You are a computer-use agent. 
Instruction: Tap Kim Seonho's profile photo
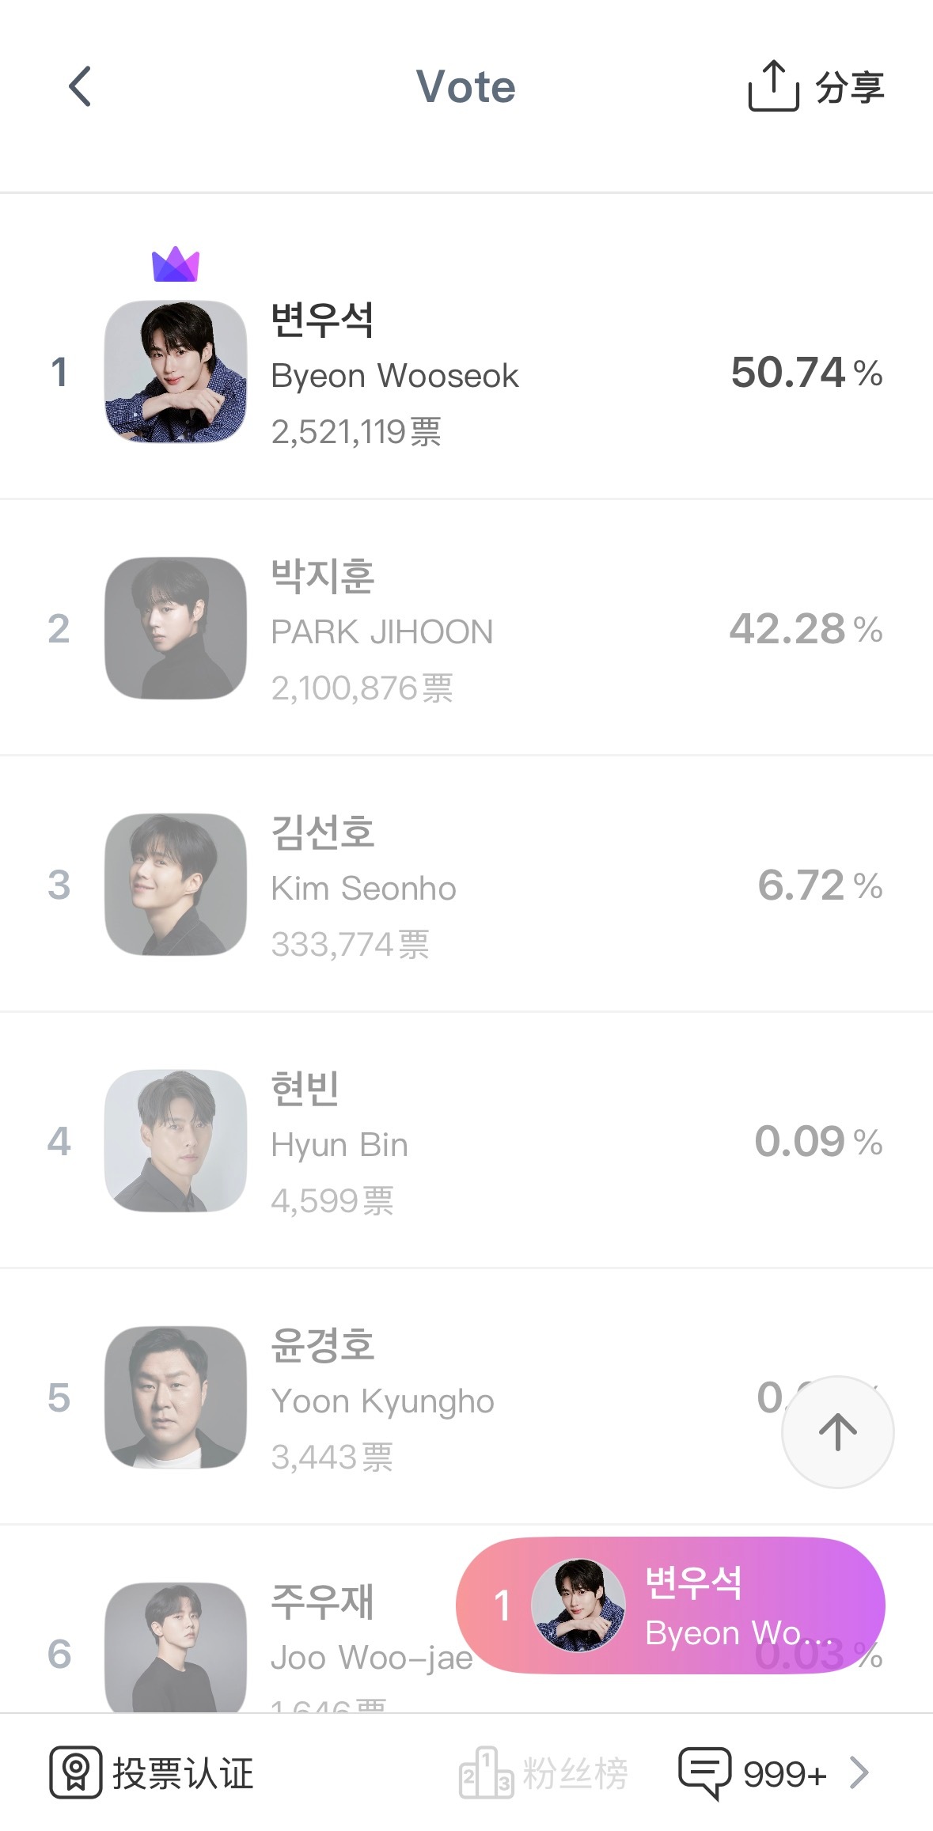click(176, 884)
